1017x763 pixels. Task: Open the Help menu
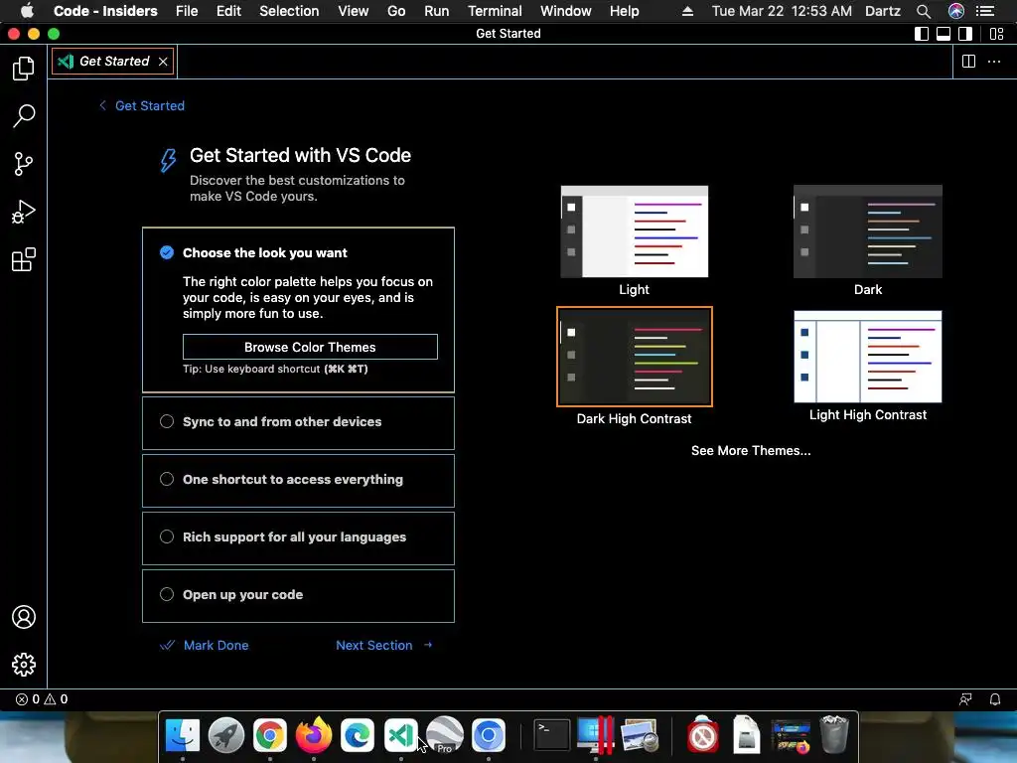[624, 11]
